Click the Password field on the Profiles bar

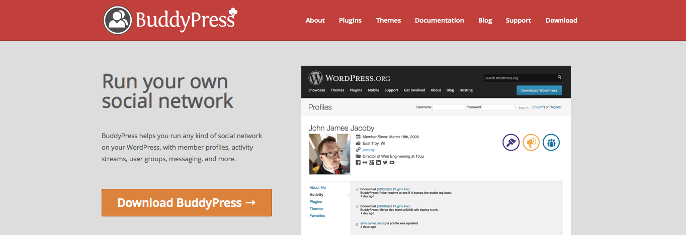498,107
